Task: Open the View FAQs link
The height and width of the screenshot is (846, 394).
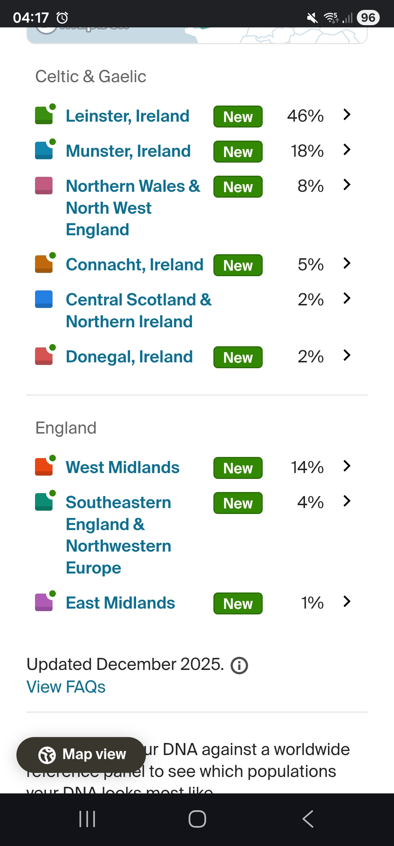Action: (x=66, y=687)
